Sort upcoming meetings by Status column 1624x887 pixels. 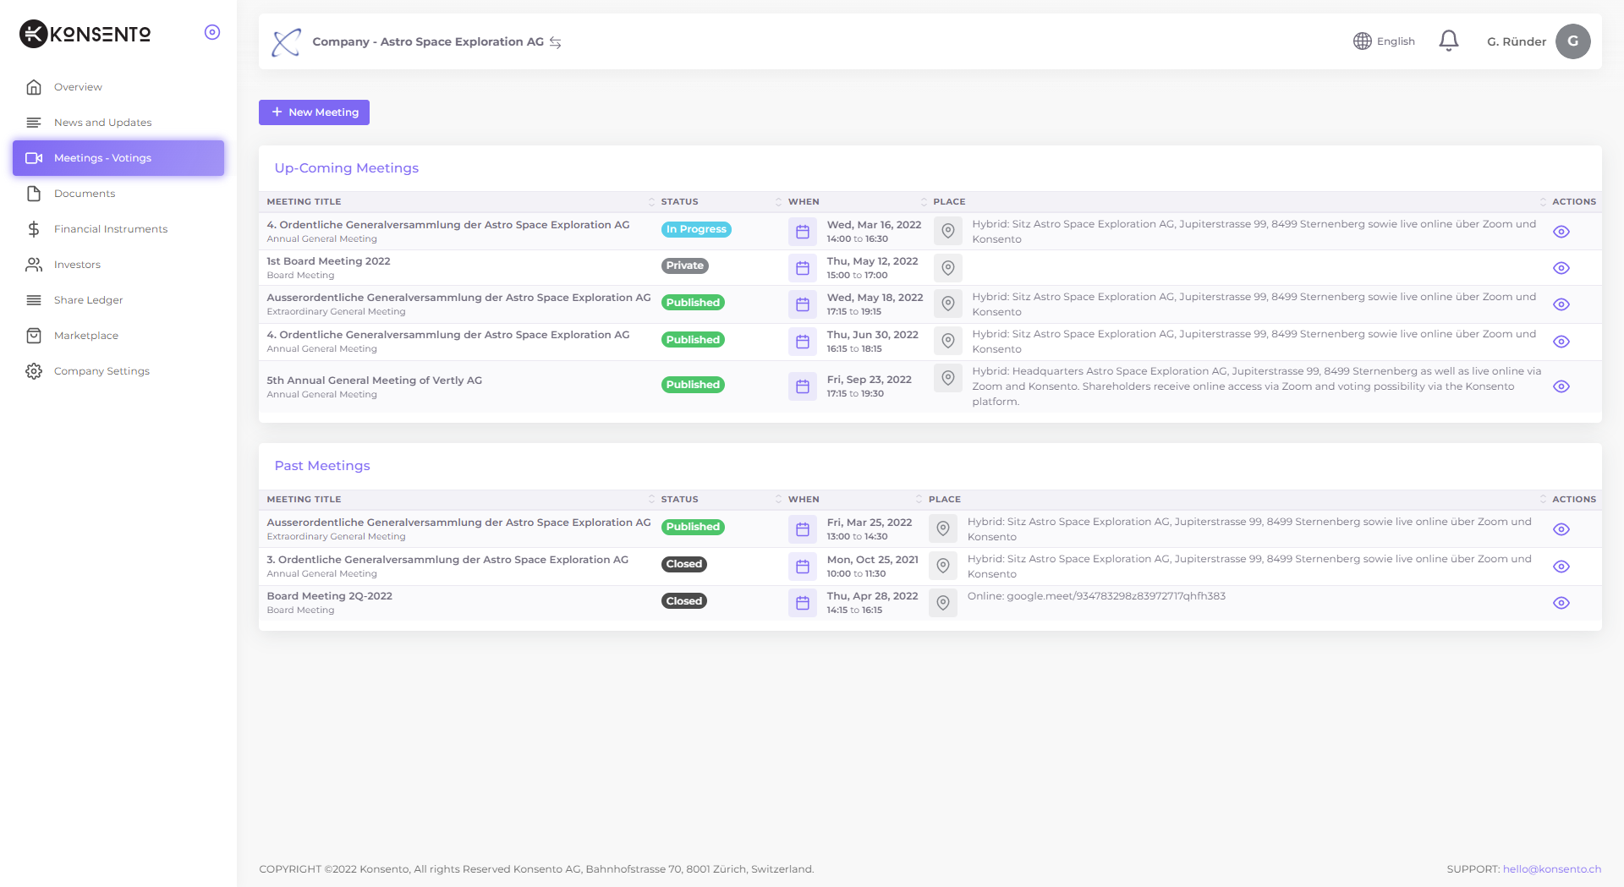[x=680, y=202]
